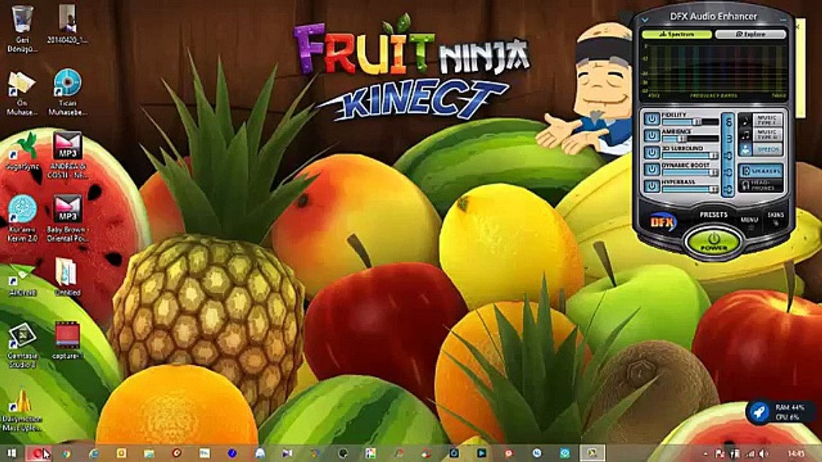
Task: Toggle the Fidelity power button
Action: [652, 120]
